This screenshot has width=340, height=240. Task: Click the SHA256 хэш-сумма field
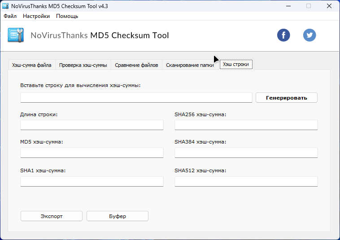[x=246, y=125]
